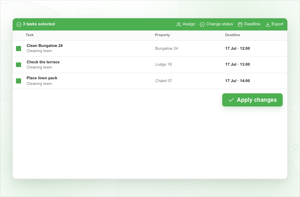Click the Change status check-circle icon
The height and width of the screenshot is (197, 300).
[202, 24]
